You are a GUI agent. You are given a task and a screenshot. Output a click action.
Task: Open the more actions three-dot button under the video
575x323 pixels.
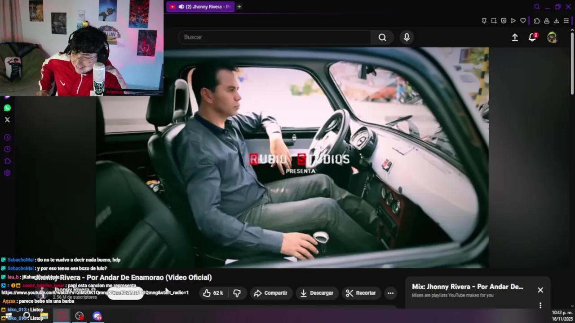tap(390, 293)
